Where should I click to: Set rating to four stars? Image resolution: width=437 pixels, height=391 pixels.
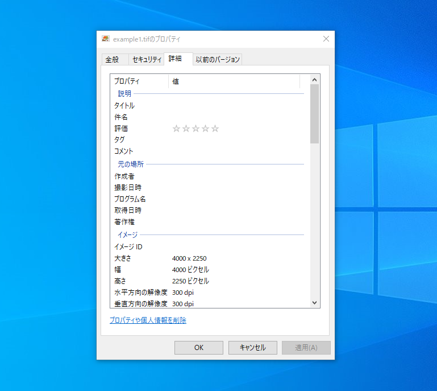point(205,129)
